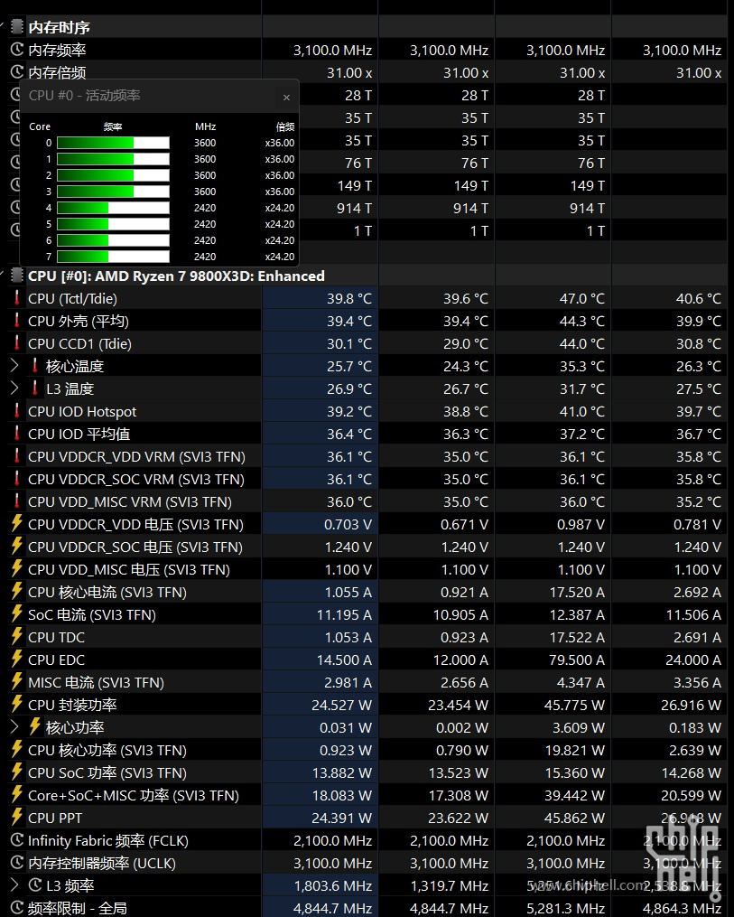Click the x36.00 multiplier for Core 0
The height and width of the screenshot is (917, 734).
(279, 143)
